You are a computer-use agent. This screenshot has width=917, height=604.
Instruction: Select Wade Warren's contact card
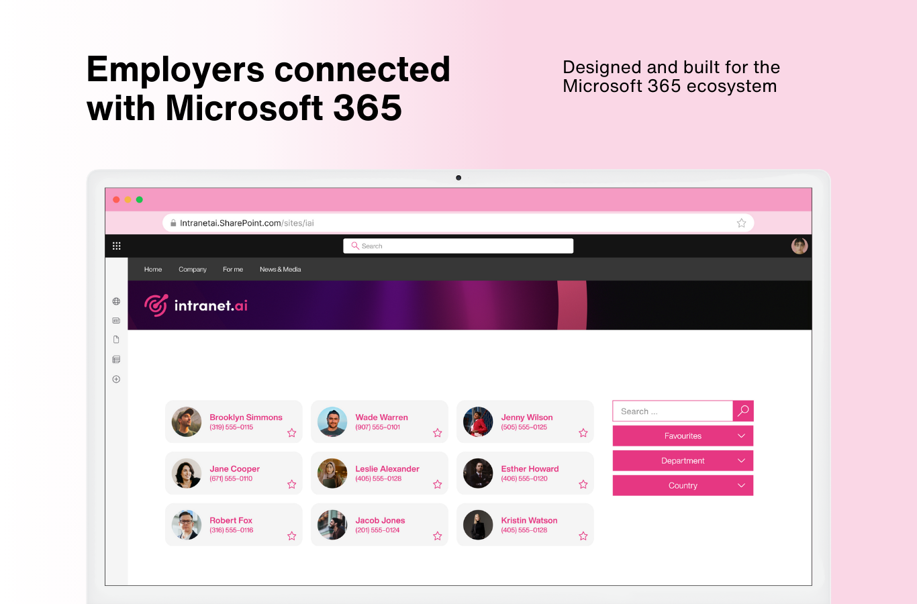[x=379, y=421]
